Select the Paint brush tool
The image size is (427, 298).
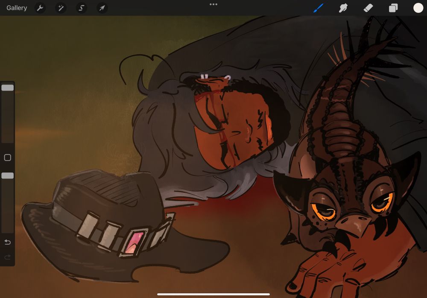click(x=318, y=8)
